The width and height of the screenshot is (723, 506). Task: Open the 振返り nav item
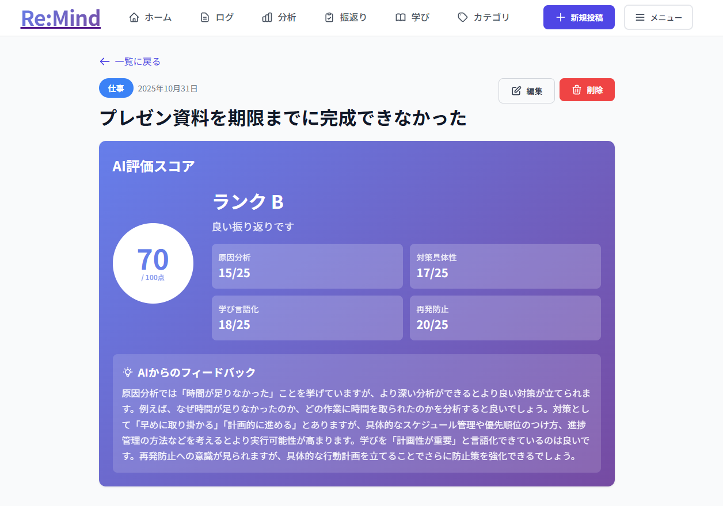(346, 17)
